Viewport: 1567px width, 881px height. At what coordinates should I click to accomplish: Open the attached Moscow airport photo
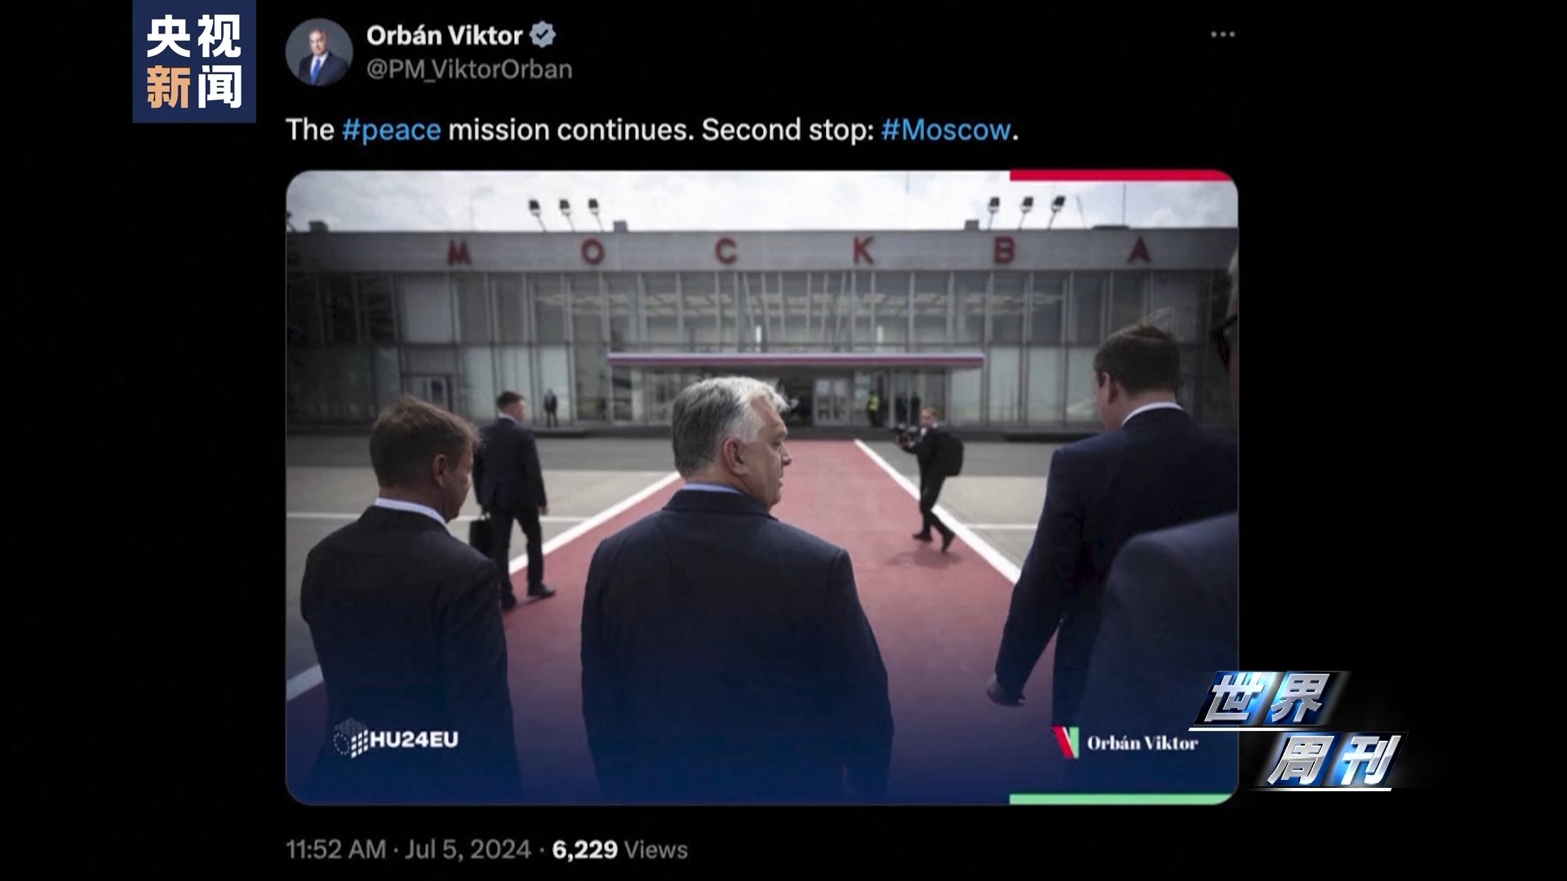(761, 487)
